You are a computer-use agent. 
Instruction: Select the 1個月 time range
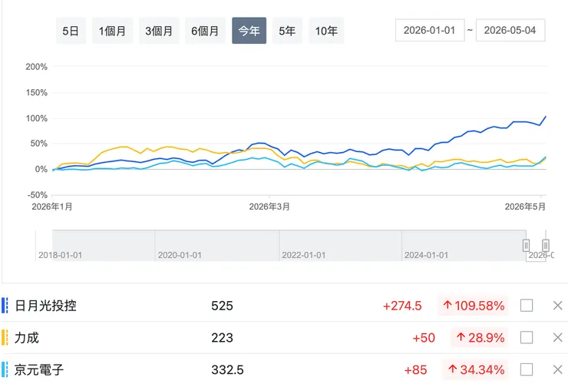(x=112, y=31)
